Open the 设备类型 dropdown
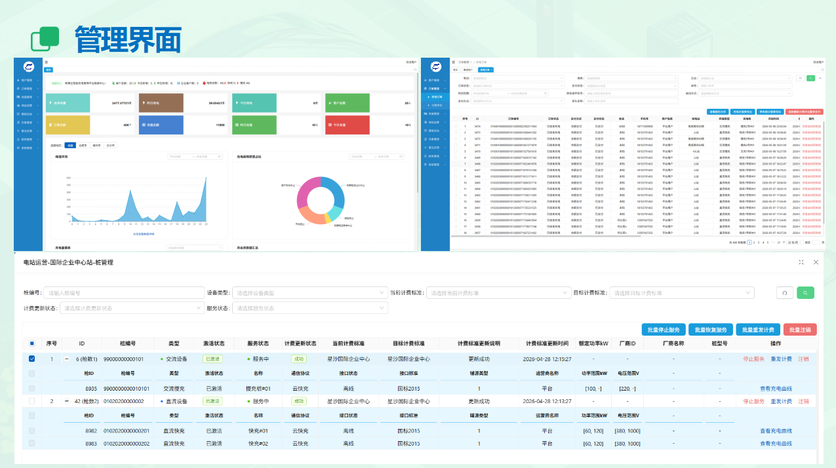836x468 pixels. [x=309, y=293]
